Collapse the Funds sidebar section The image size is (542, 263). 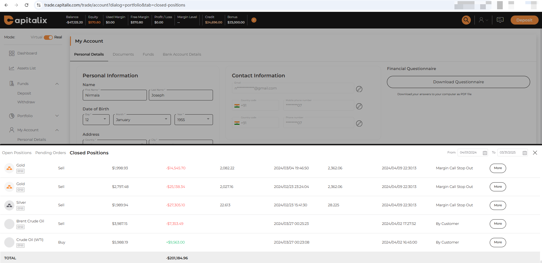point(57,84)
